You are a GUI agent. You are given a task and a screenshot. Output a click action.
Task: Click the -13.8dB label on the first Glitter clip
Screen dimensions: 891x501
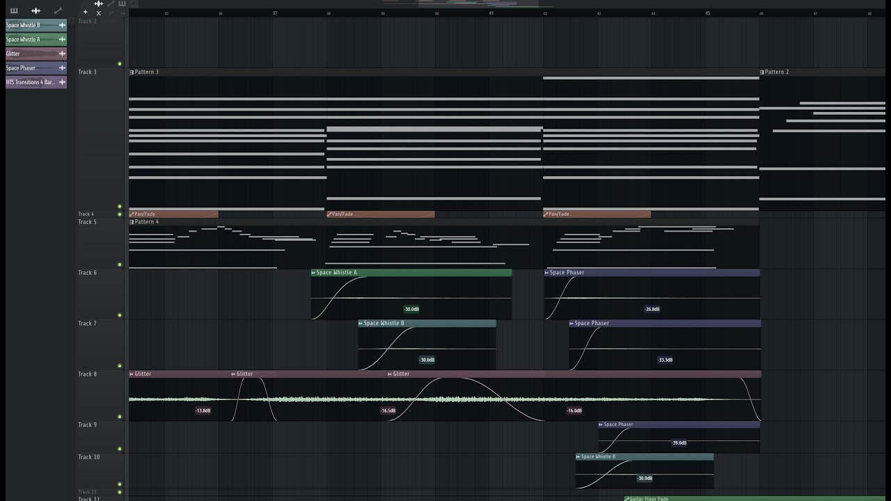[203, 411]
